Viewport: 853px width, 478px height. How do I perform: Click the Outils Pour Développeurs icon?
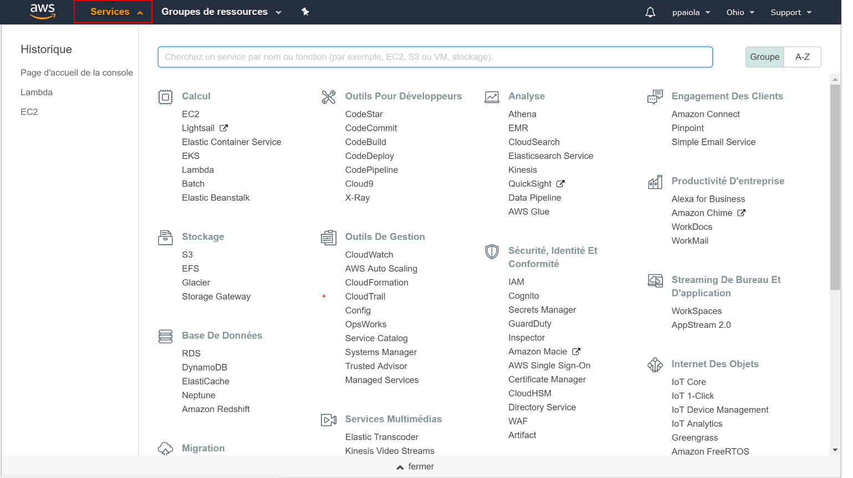coord(329,97)
